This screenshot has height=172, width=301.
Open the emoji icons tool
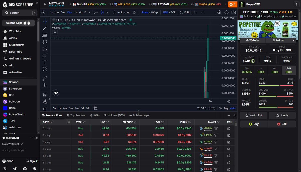click(x=45, y=69)
